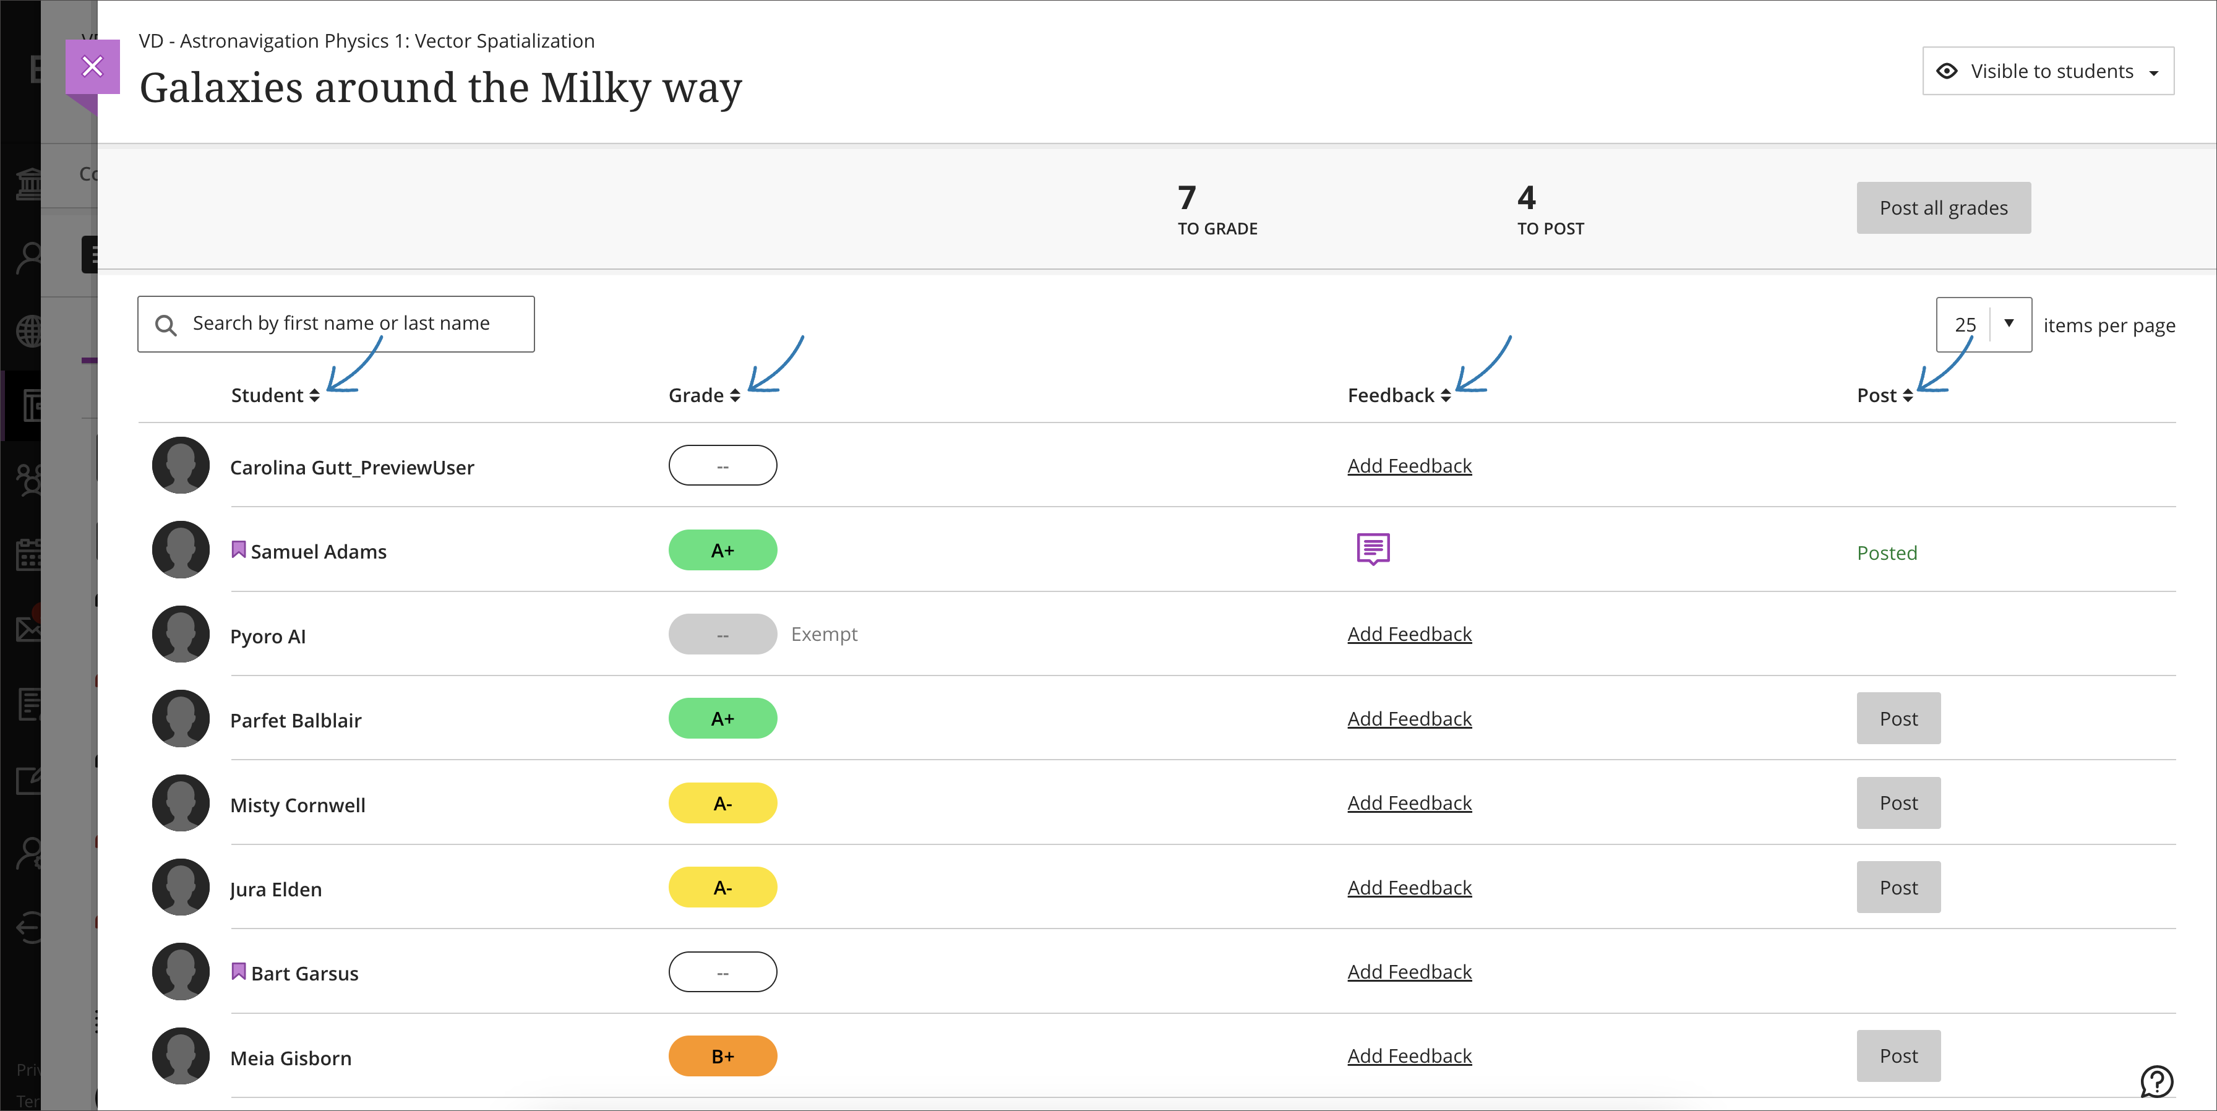The width and height of the screenshot is (2217, 1111).
Task: Click the search input field
Action: (336, 323)
